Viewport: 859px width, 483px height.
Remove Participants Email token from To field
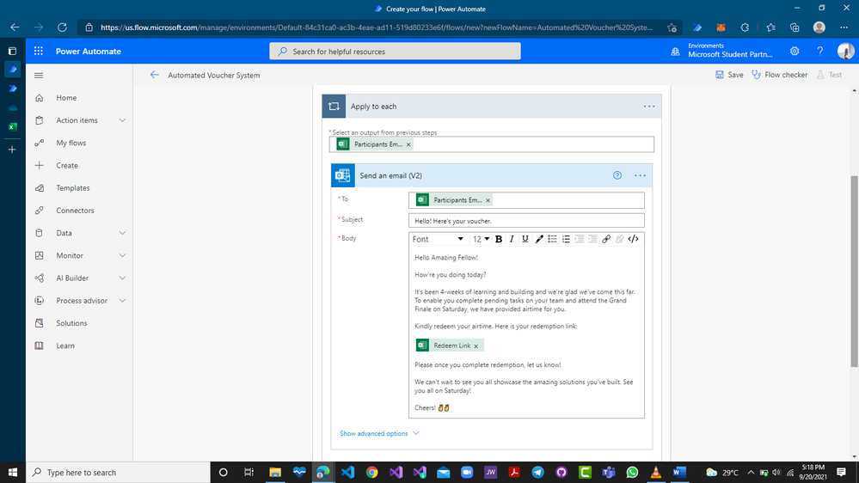(488, 200)
